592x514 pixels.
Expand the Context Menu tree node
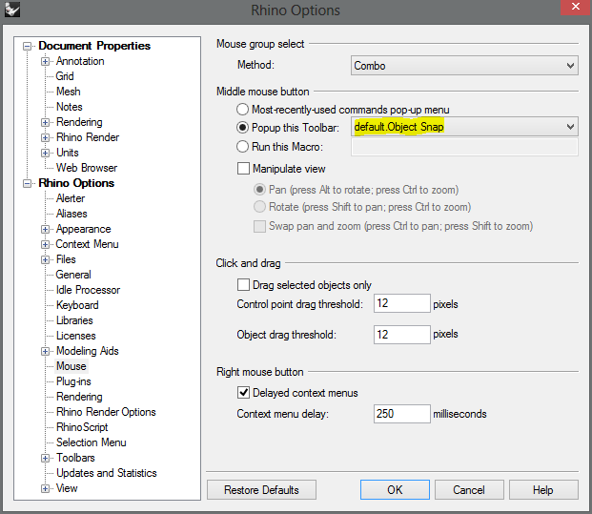point(46,244)
